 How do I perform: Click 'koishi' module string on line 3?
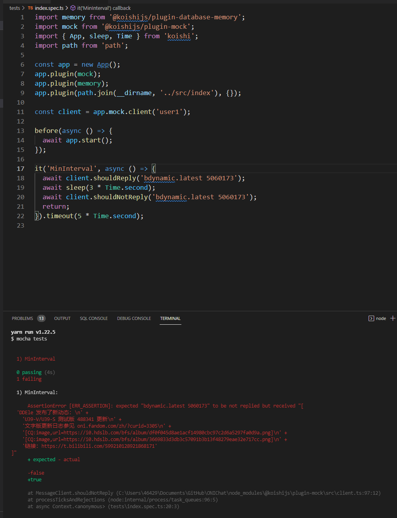click(x=179, y=36)
